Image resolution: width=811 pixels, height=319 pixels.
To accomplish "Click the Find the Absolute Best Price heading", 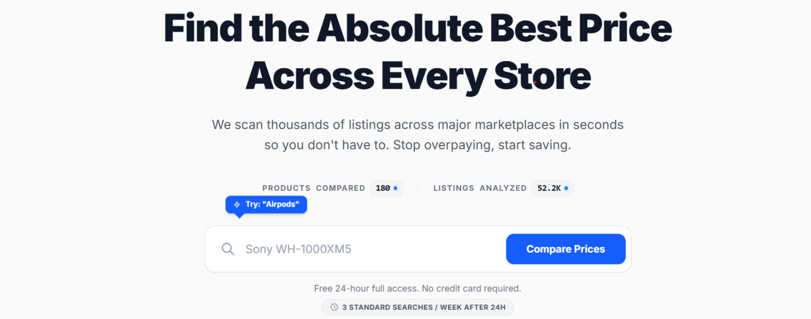I will [418, 28].
